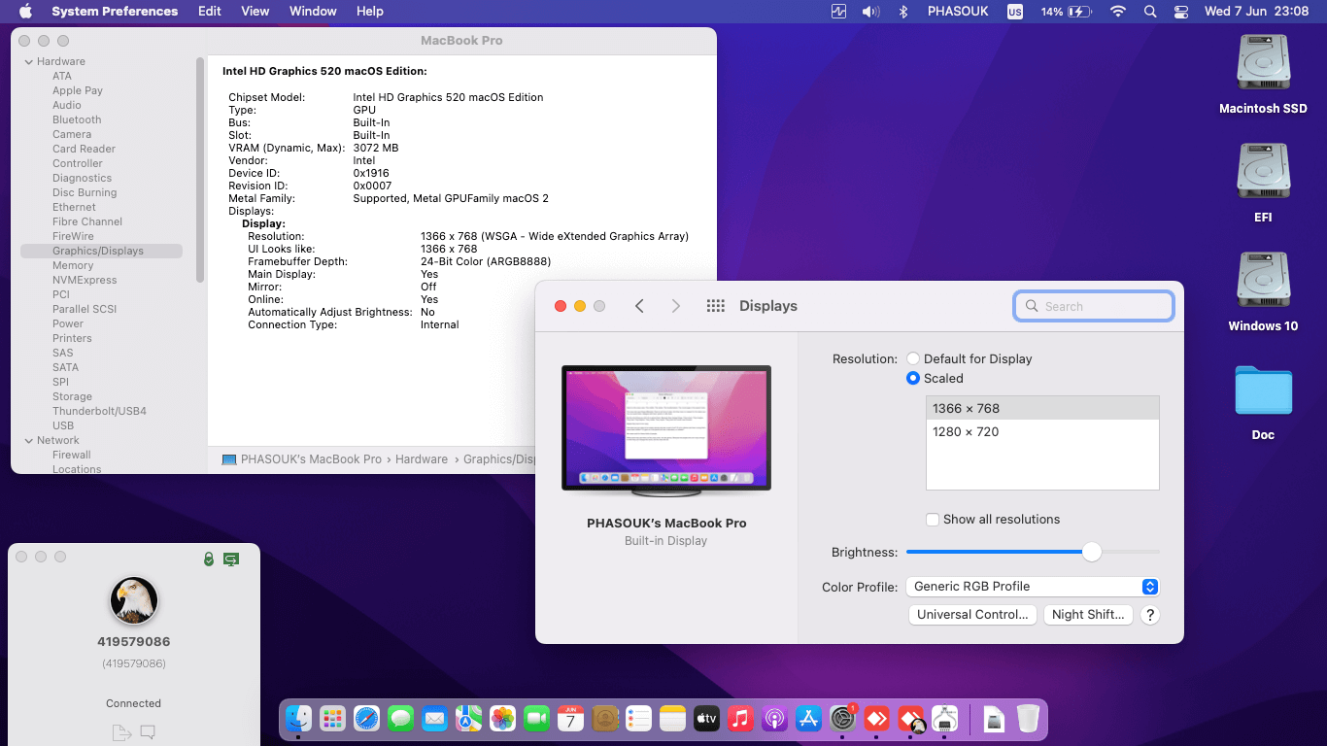This screenshot has height=746, width=1327.
Task: Launch FaceTime from the Dock
Action: tap(536, 719)
